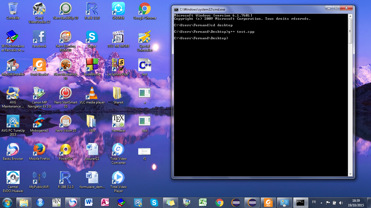Switch to Foxit PDF on the taskbar
Viewport: 371px width, 208px height.
point(268,202)
